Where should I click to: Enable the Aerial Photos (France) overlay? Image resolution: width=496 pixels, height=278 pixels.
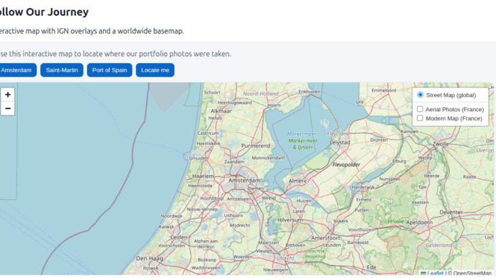tap(420, 109)
